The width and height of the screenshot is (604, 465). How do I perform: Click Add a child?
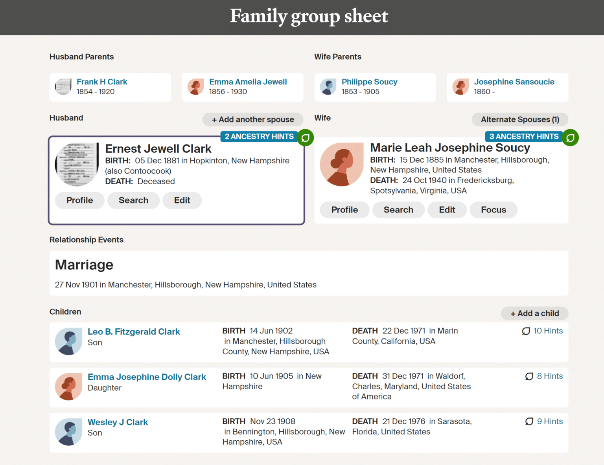pyautogui.click(x=534, y=313)
